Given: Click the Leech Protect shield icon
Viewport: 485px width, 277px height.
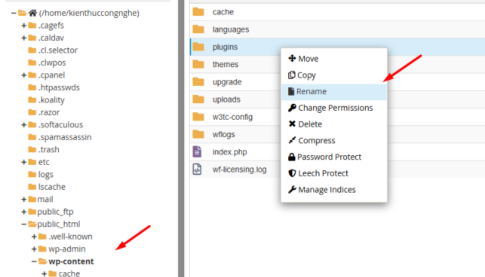Looking at the screenshot, I should pyautogui.click(x=292, y=173).
